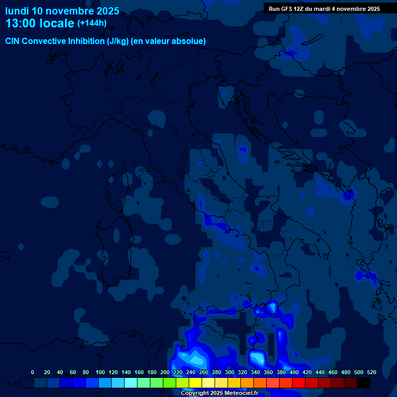Click 'Run GFS 12Z du mardi 4 novembre 2025' label
This screenshot has width=397, height=397.
click(x=324, y=9)
